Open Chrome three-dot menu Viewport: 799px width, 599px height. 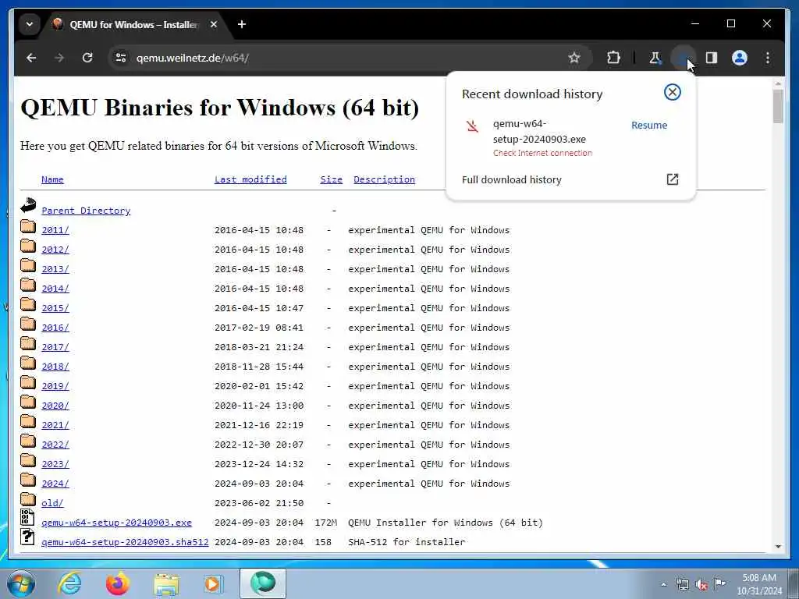(768, 58)
